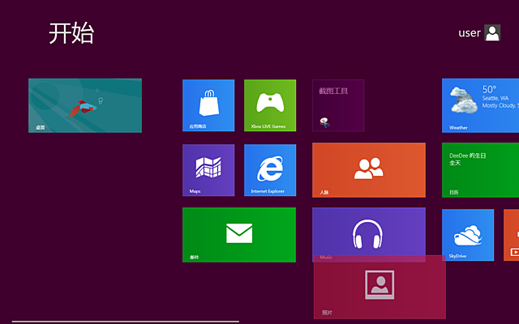
Task: Open the Desktop tile with the fish
Action: (85, 105)
